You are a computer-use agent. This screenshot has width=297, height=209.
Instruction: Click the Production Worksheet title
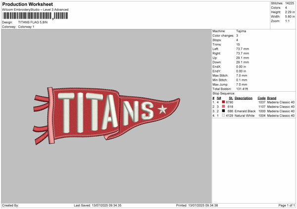pos(27,4)
